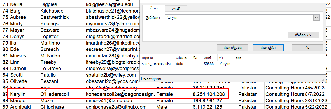
Task: Select cell containing O'Hederscoll
Action: coord(62,95)
